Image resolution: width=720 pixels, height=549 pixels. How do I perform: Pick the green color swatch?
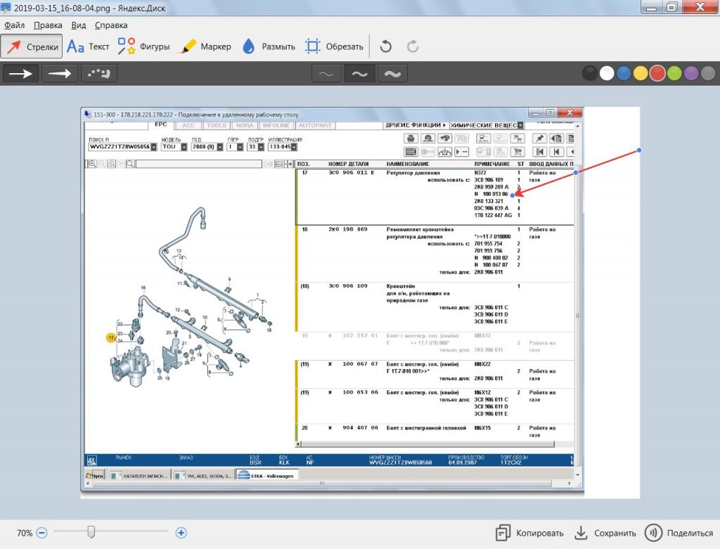pos(674,73)
